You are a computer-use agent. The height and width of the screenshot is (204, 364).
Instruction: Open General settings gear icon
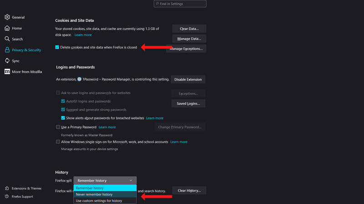pos(7,17)
